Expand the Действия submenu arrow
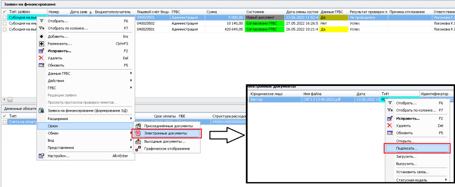The height and width of the screenshot is (187, 455). (131, 80)
